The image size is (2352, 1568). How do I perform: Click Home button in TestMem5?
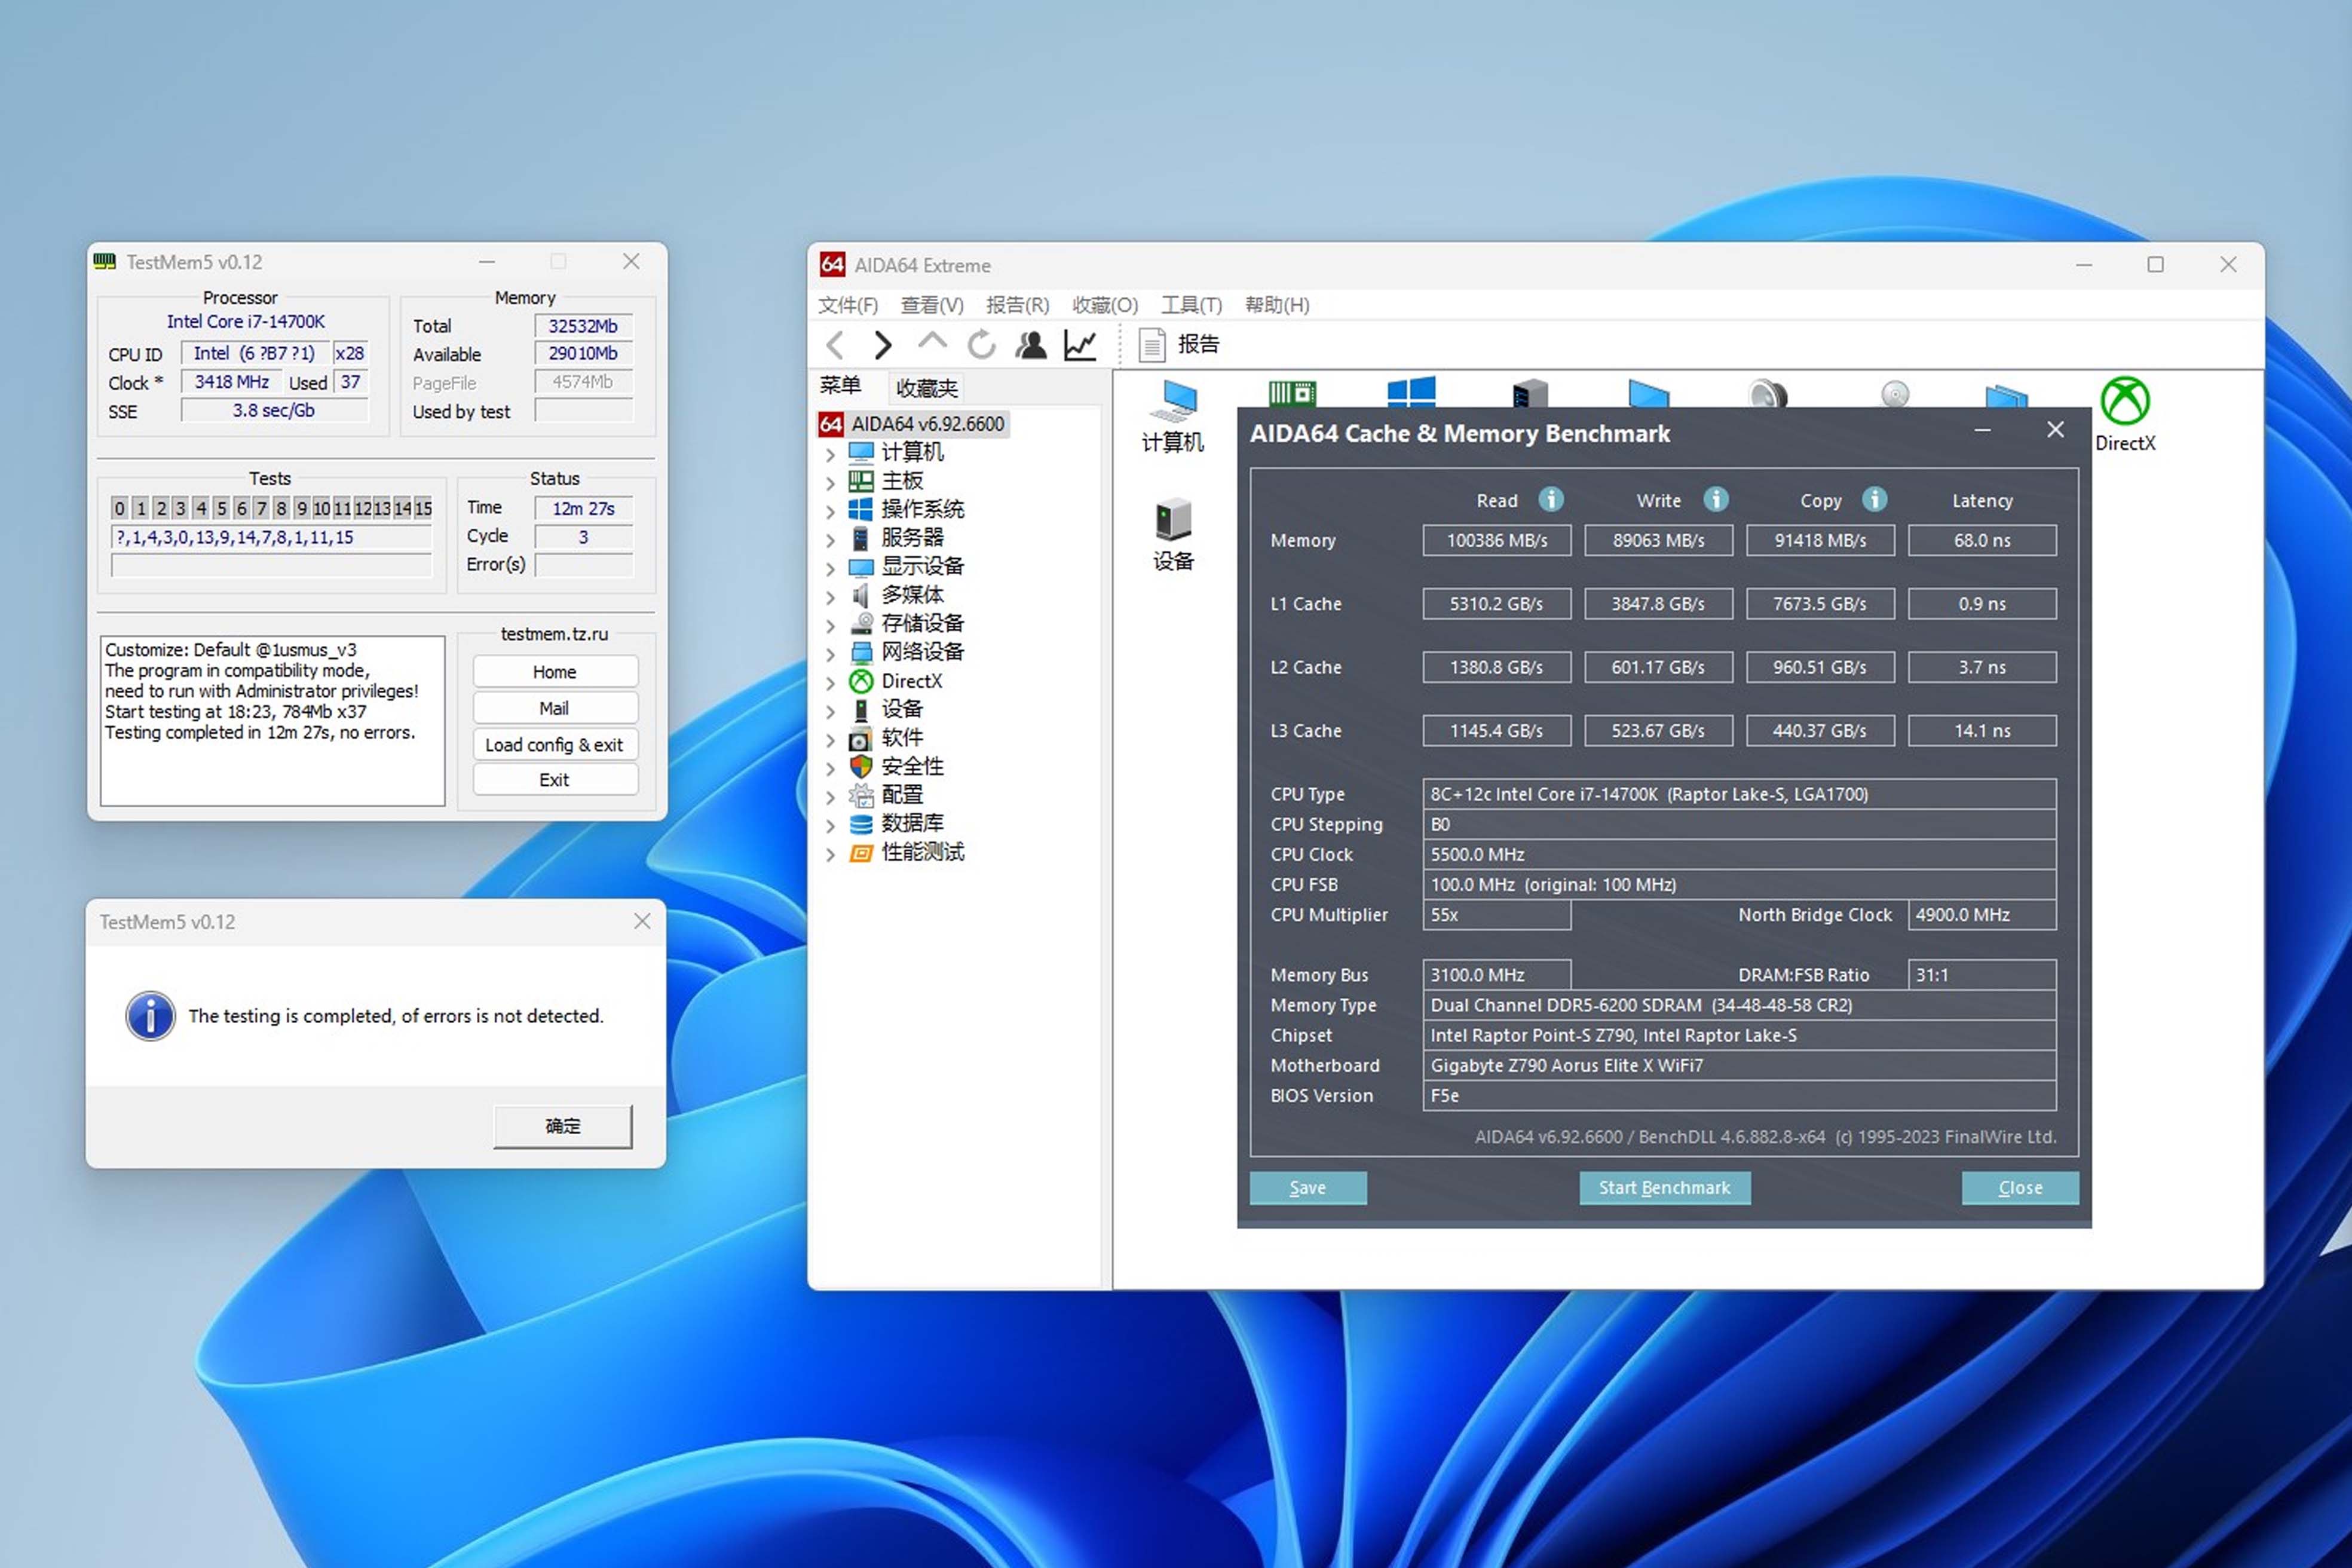point(555,672)
